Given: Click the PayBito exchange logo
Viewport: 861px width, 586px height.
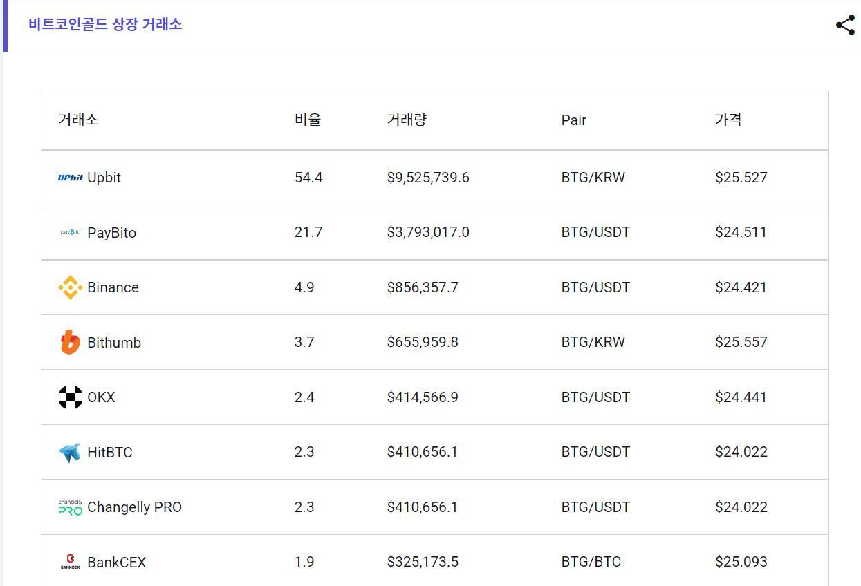Looking at the screenshot, I should point(71,233).
